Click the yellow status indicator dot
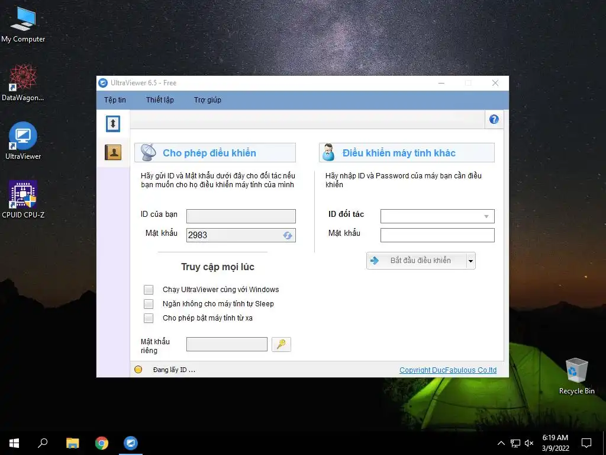 point(138,370)
